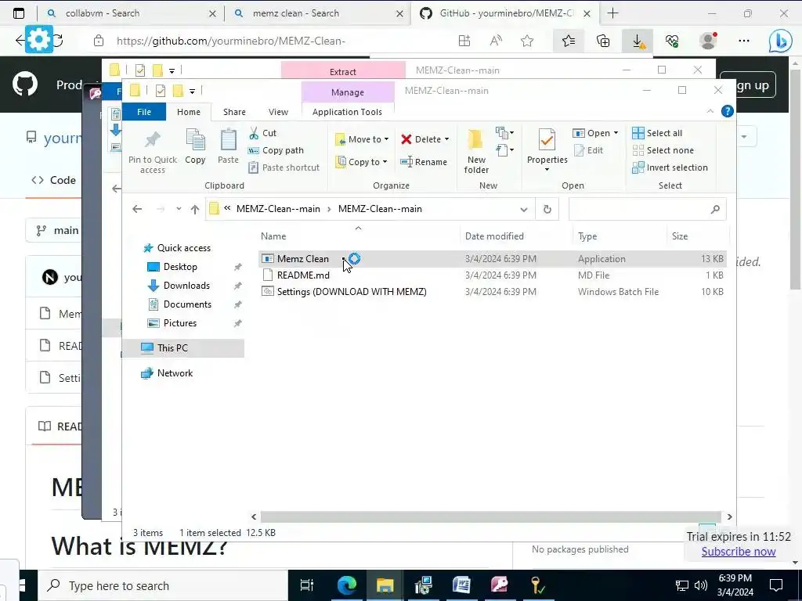Image resolution: width=802 pixels, height=601 pixels.
Task: Click Edit in Open group
Action: click(588, 150)
